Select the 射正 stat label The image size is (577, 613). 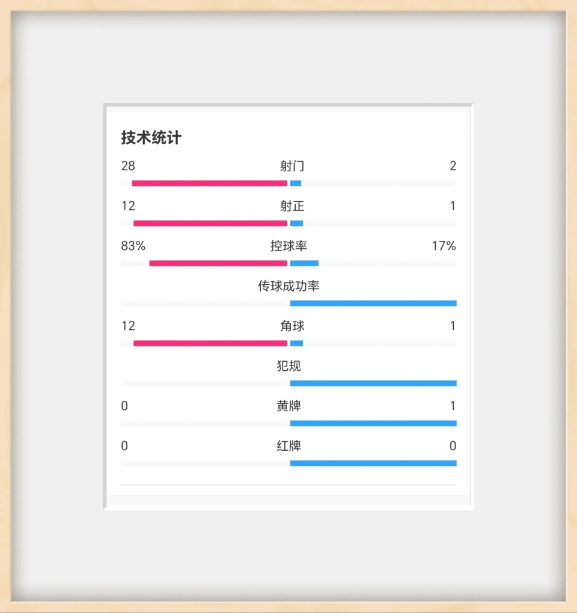[x=292, y=206]
